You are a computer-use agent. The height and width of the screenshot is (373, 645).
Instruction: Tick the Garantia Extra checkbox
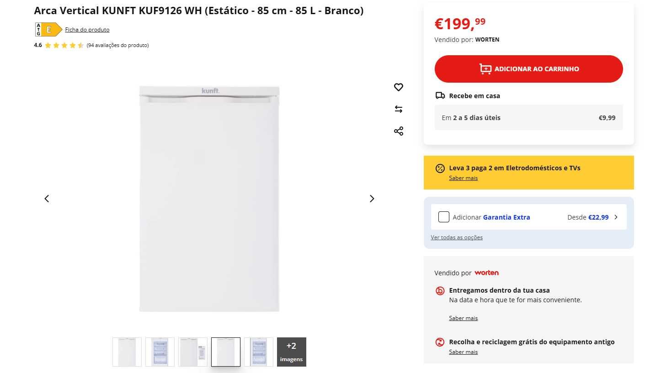coord(443,217)
